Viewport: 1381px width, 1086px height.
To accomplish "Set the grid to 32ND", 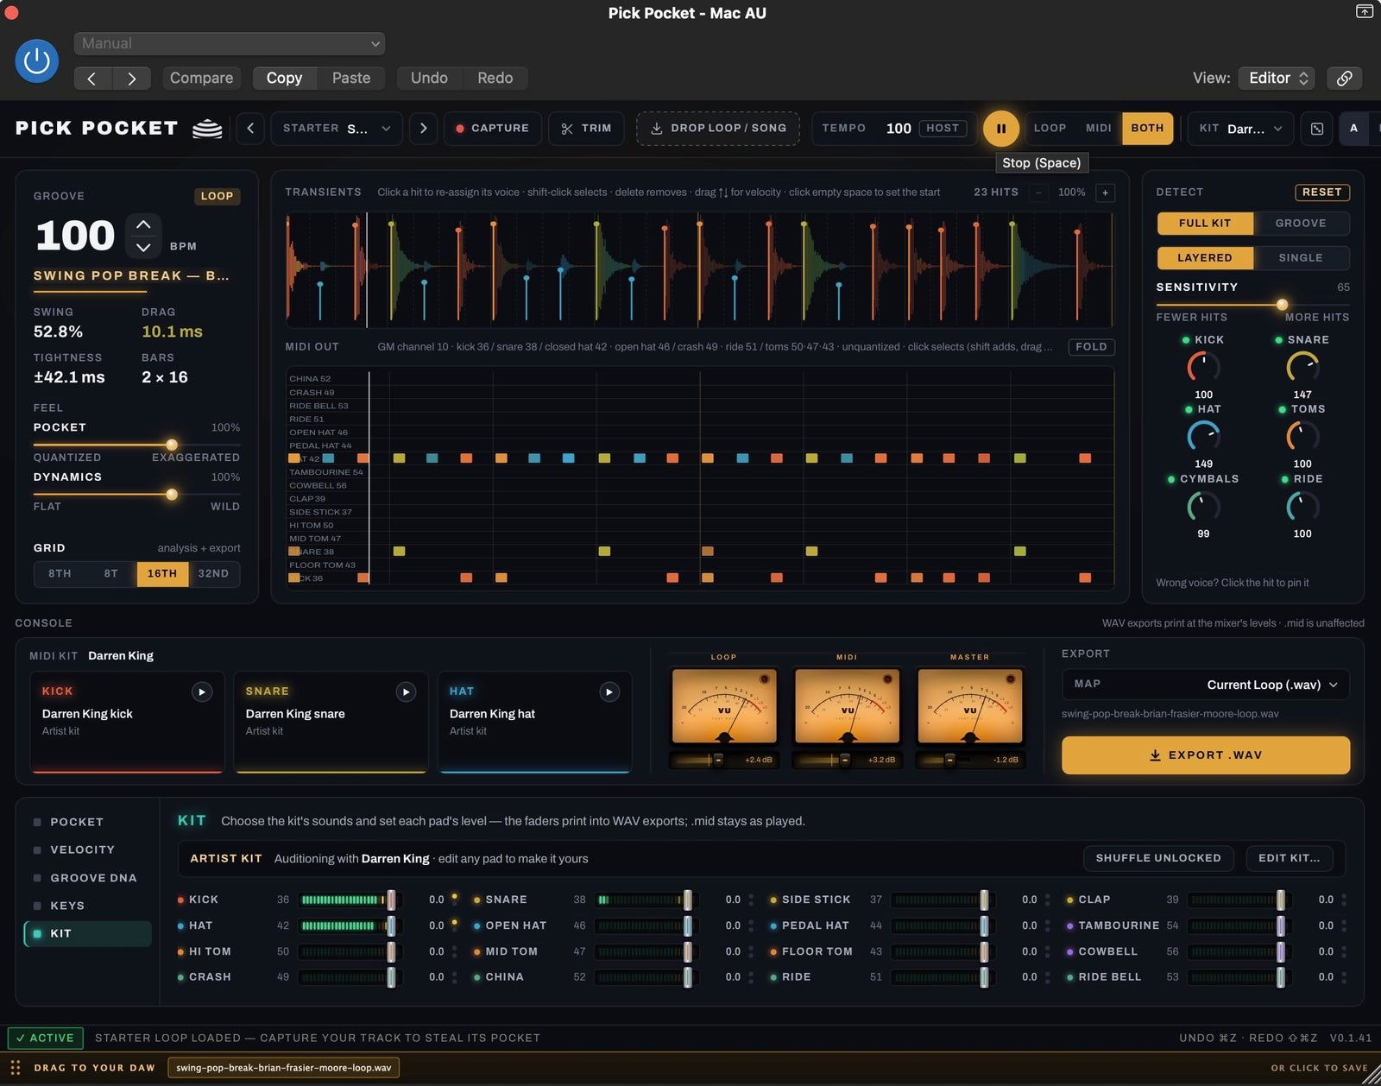I will click(213, 573).
